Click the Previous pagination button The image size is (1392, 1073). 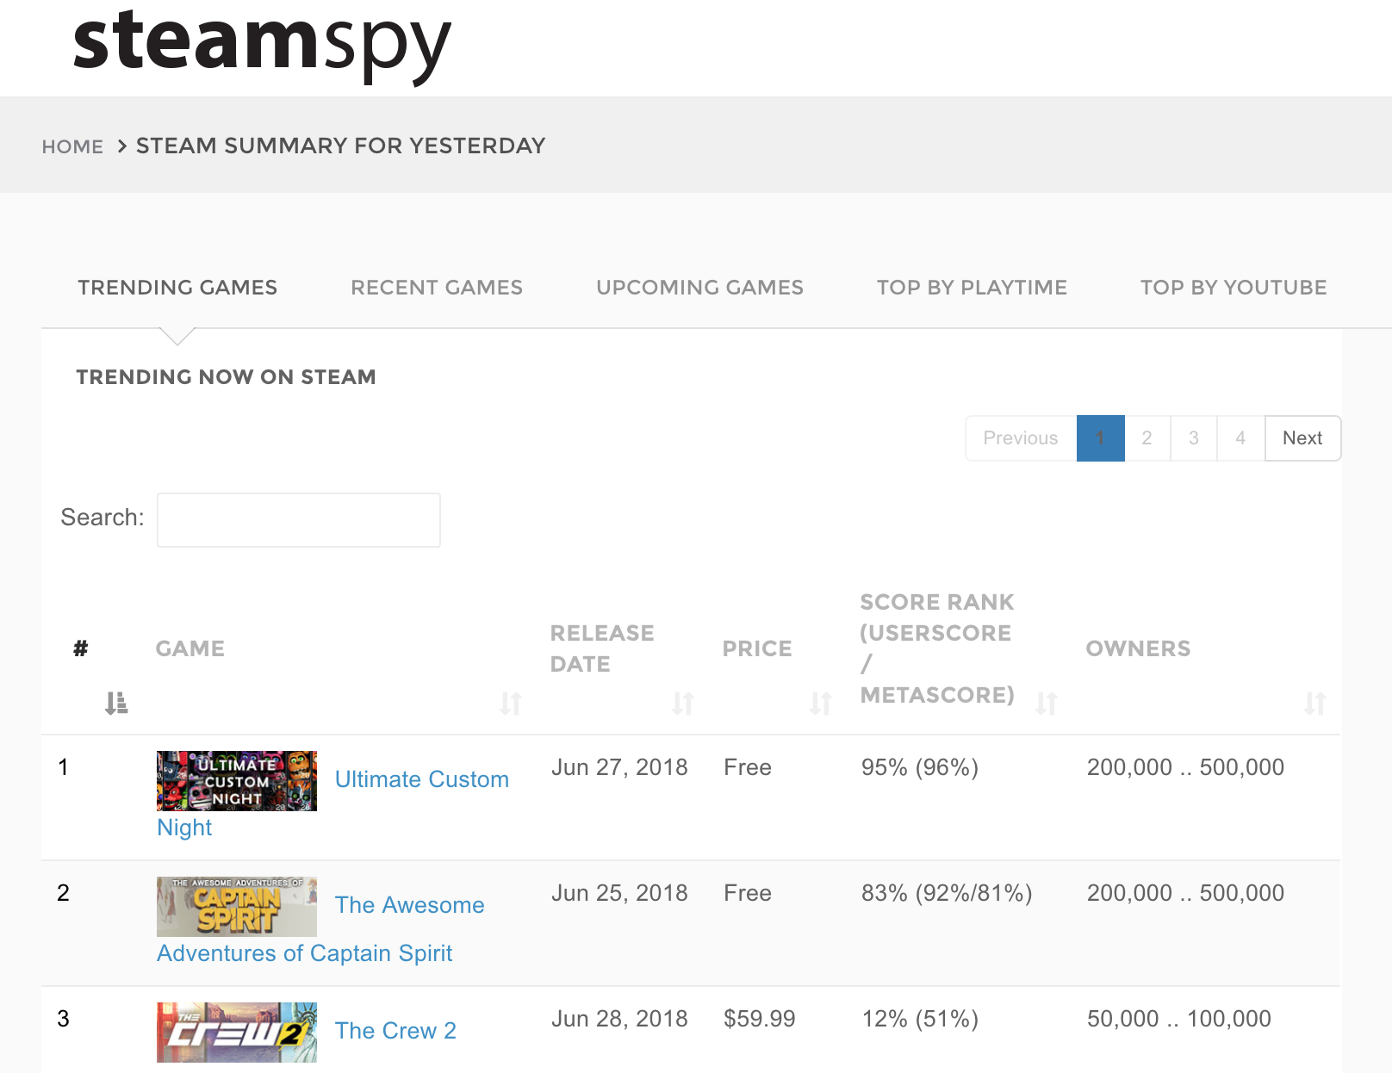point(1021,438)
